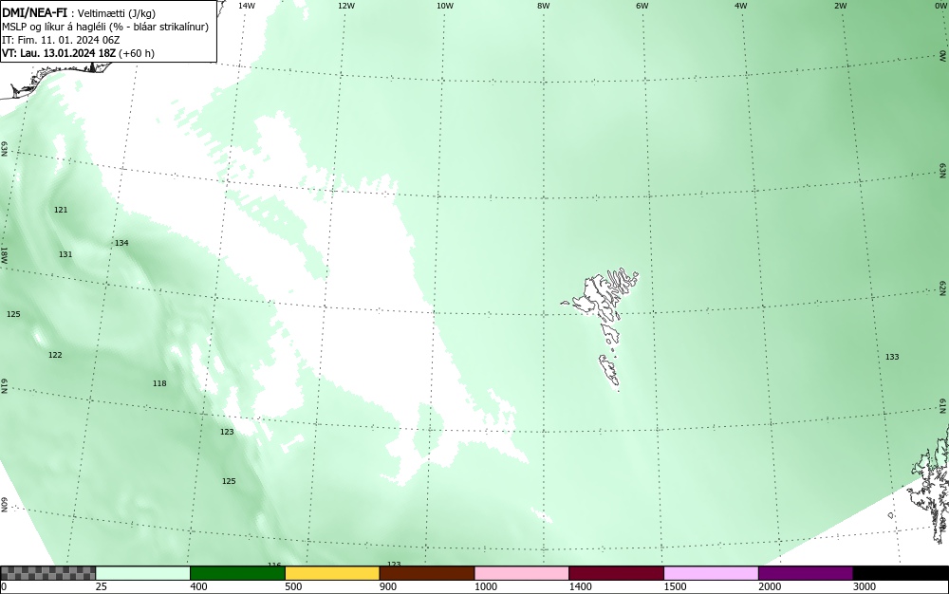Click the legend value 900

tap(388, 586)
